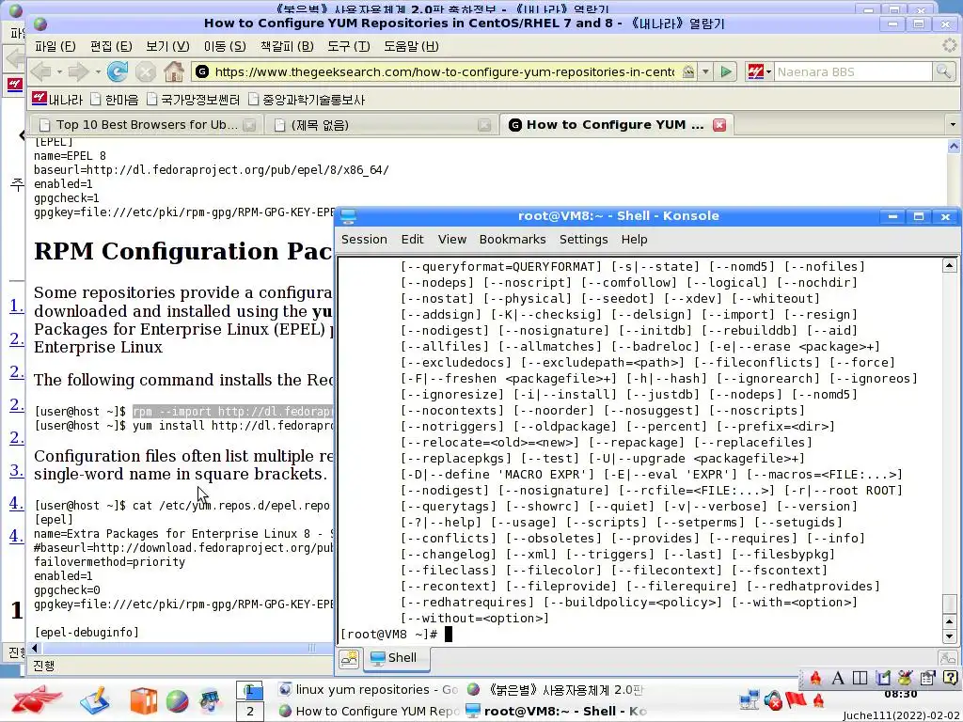Image resolution: width=963 pixels, height=722 pixels.
Task: Click browser vertical scrollbar up arrow
Action: [x=954, y=146]
